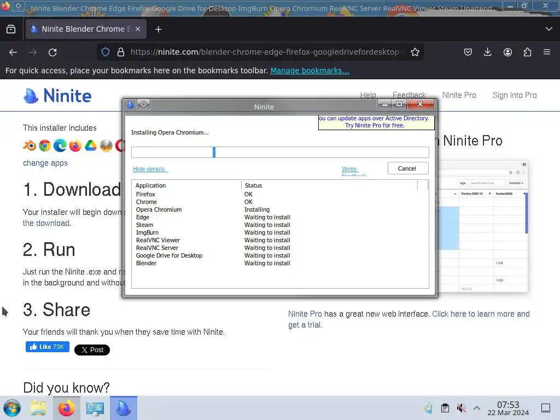Image resolution: width=560 pixels, height=420 pixels.
Task: Open the Manage bookmarks link
Action: (x=310, y=71)
